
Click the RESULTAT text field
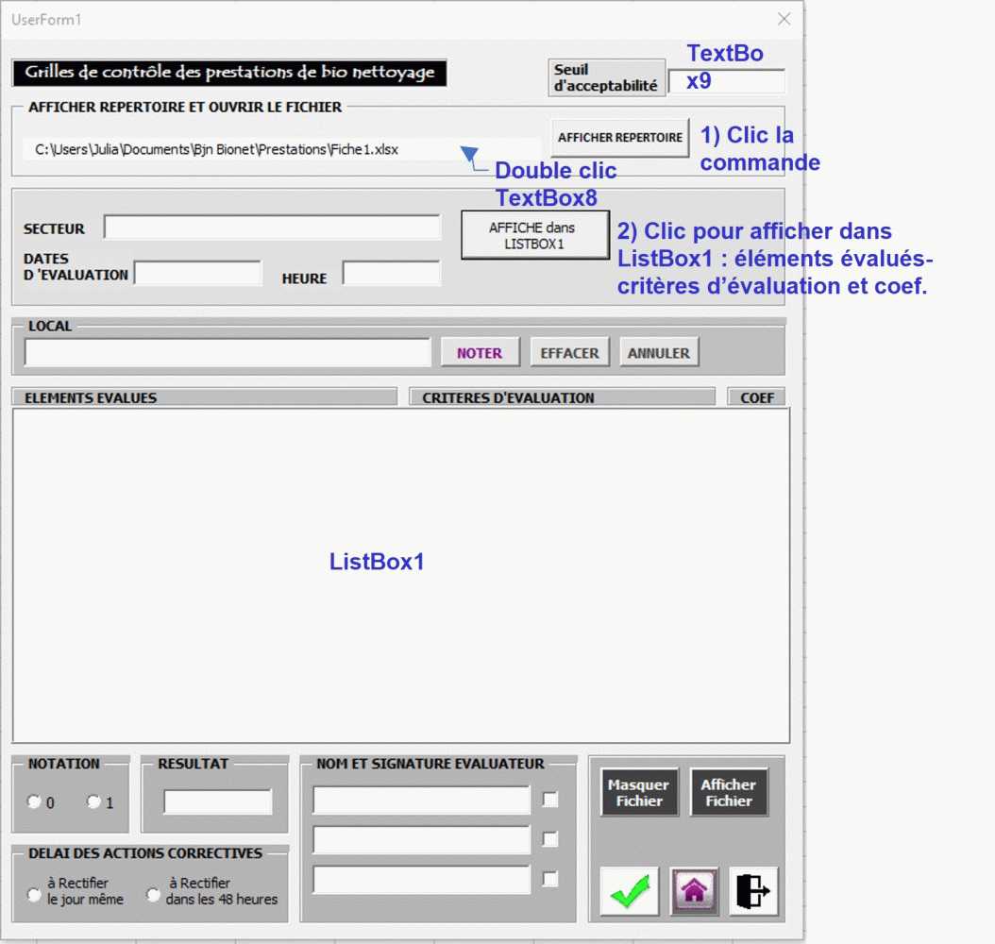[218, 801]
